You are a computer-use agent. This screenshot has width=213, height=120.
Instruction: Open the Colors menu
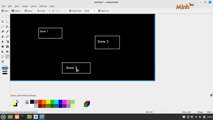(34, 6)
